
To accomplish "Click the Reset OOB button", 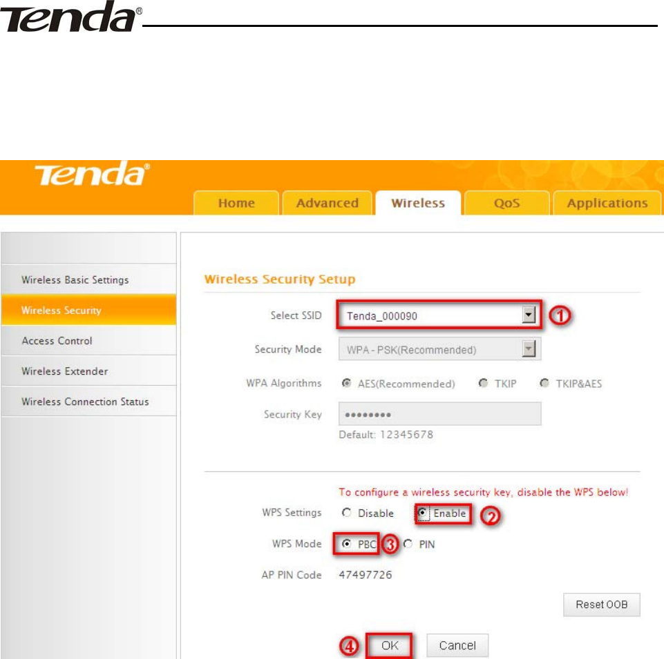I will pos(601,604).
